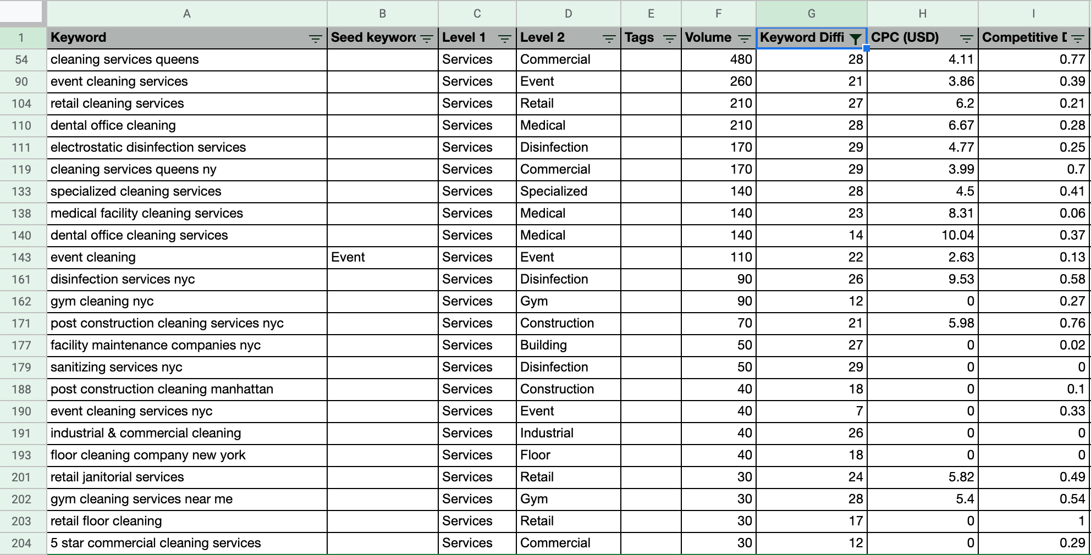Select column B header
This screenshot has height=555, width=1091.
[x=383, y=14]
